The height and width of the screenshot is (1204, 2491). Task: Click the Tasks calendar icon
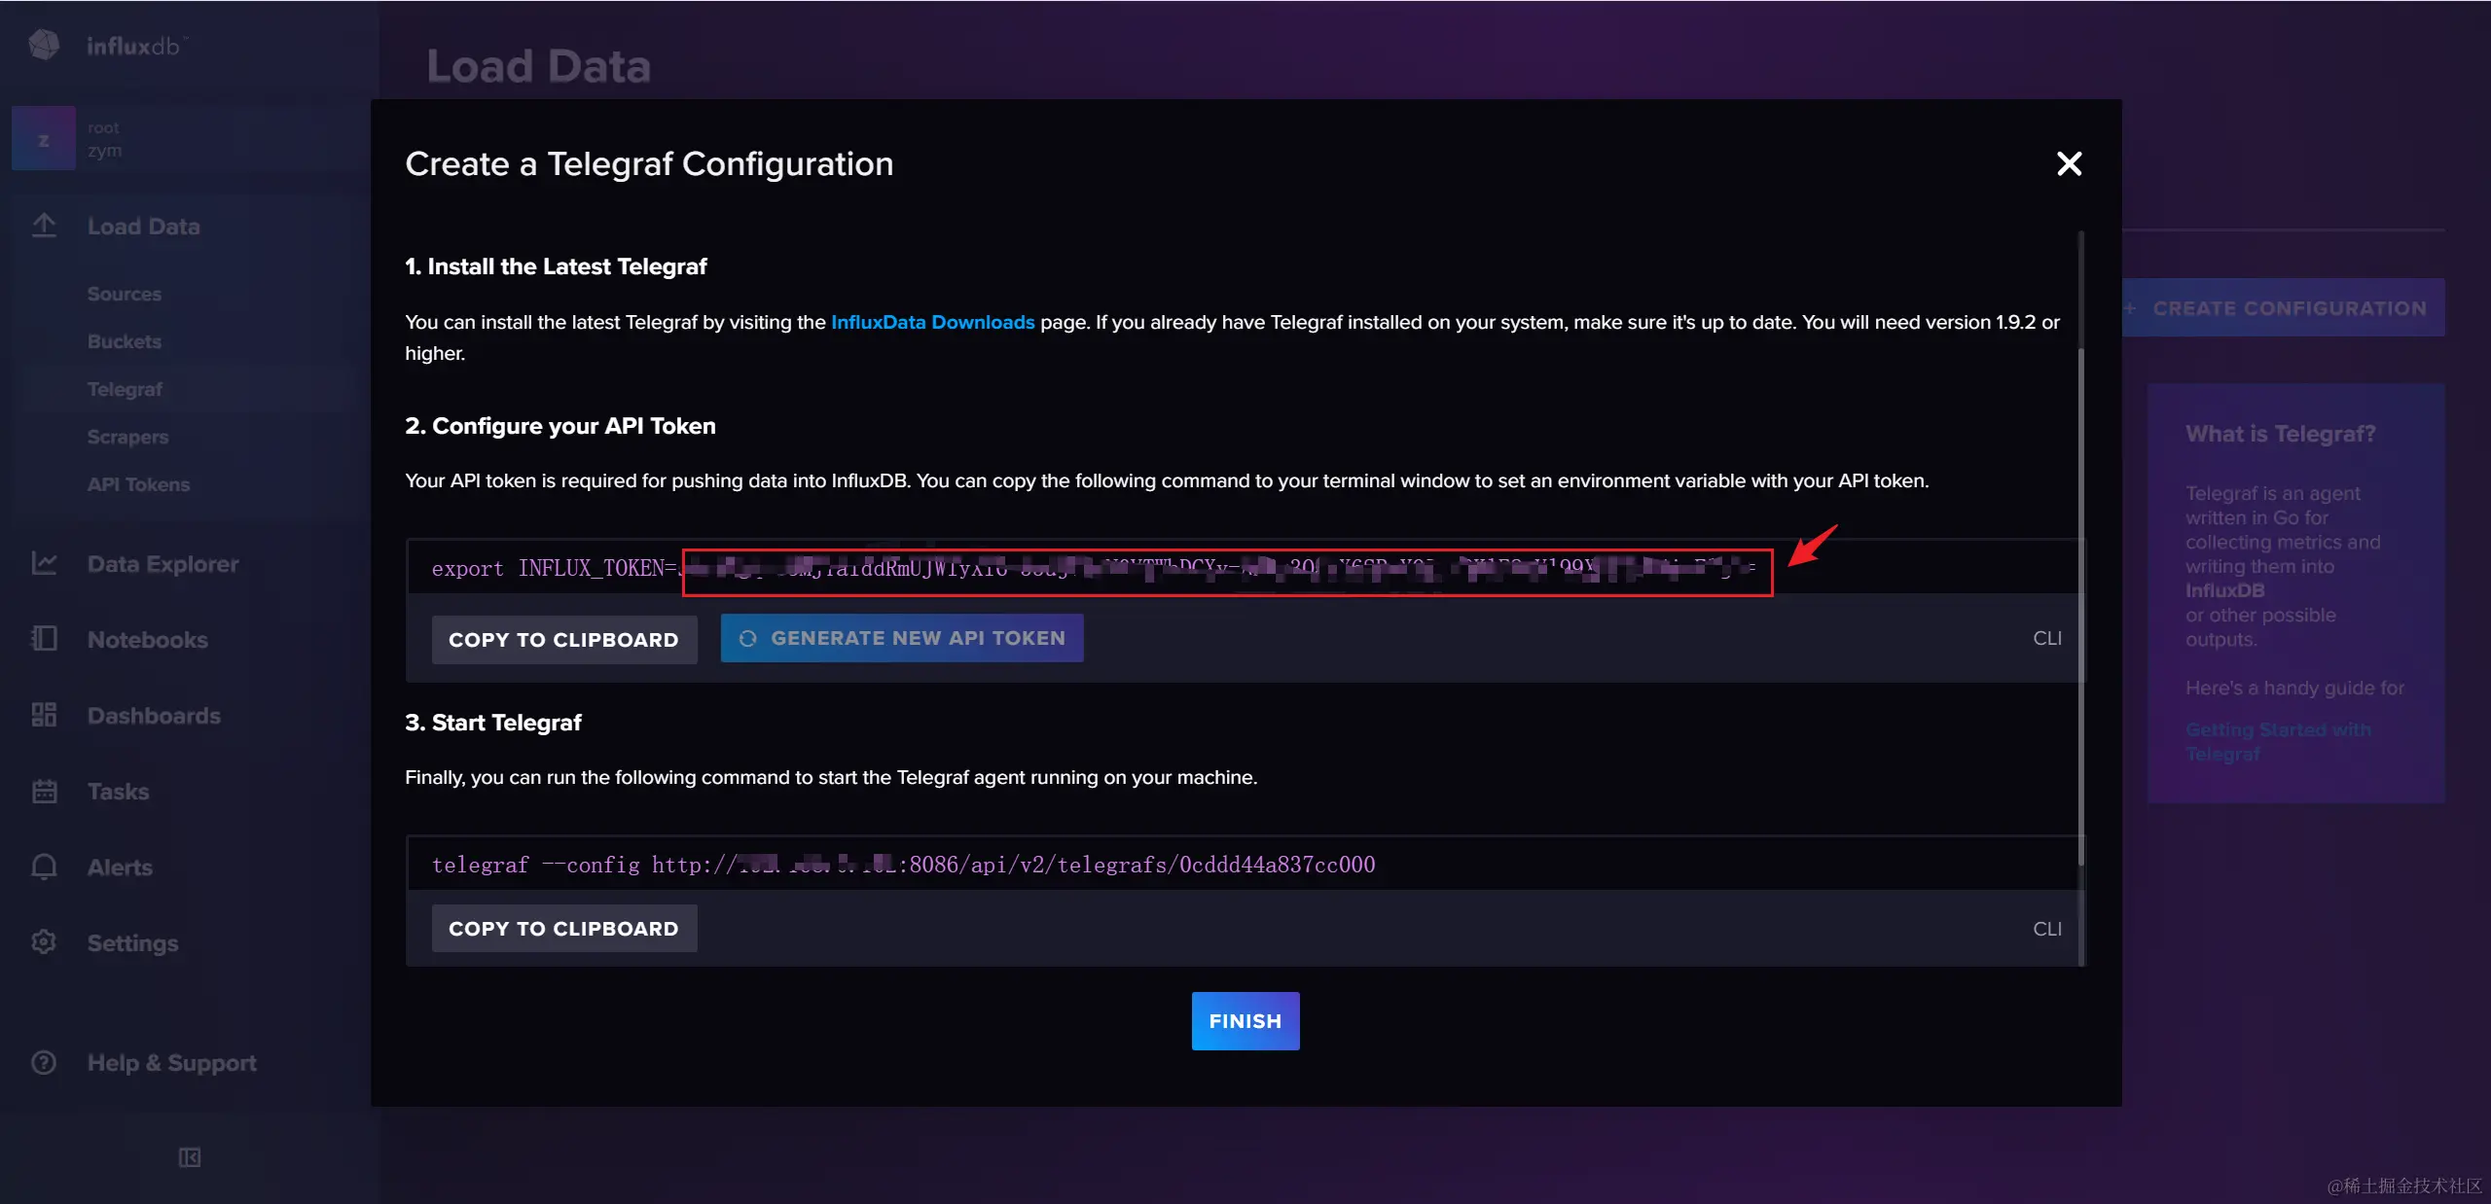point(44,791)
